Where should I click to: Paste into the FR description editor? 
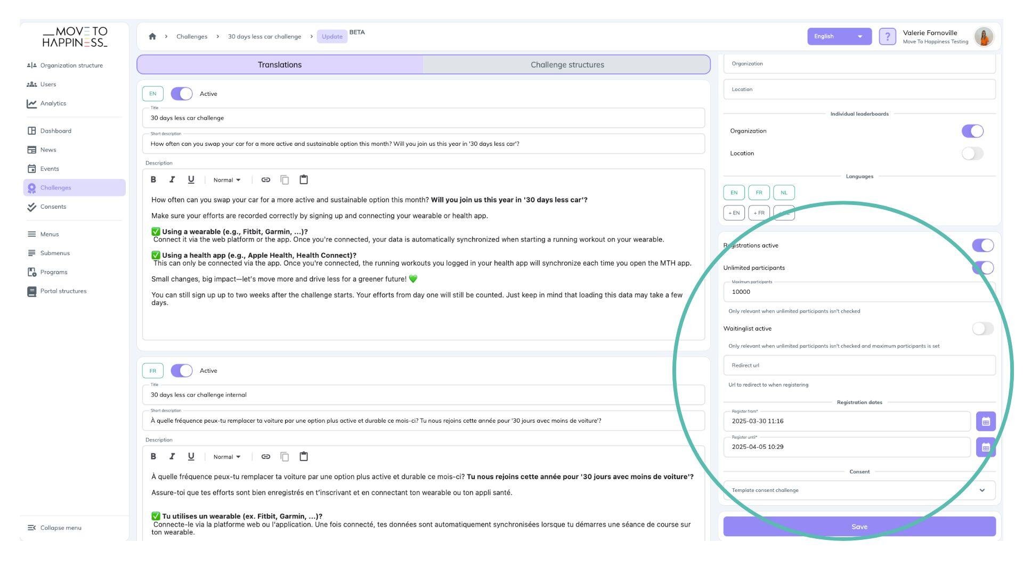[304, 457]
